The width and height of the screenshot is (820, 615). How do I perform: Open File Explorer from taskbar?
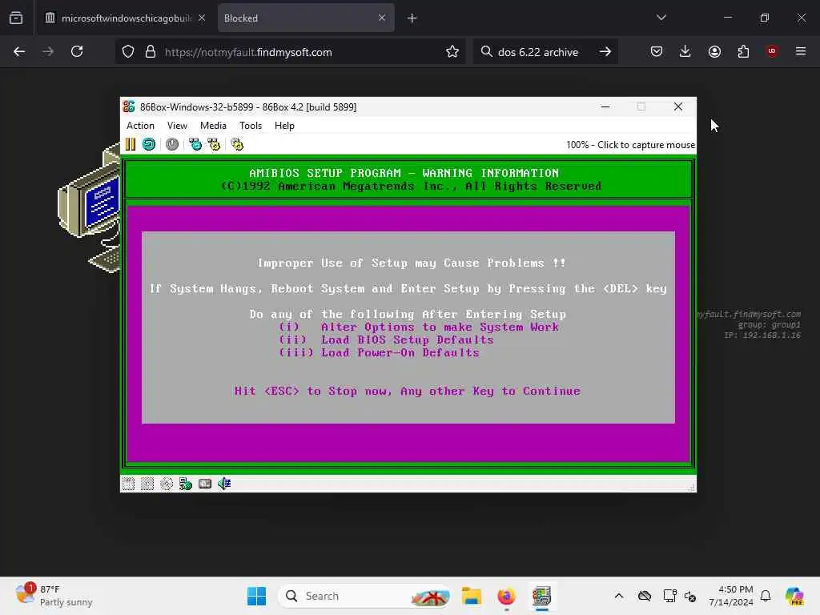coord(471,596)
